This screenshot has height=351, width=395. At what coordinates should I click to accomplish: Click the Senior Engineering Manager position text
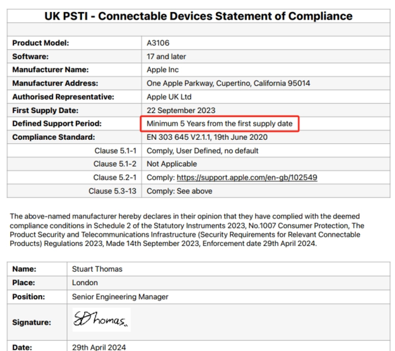click(x=120, y=297)
